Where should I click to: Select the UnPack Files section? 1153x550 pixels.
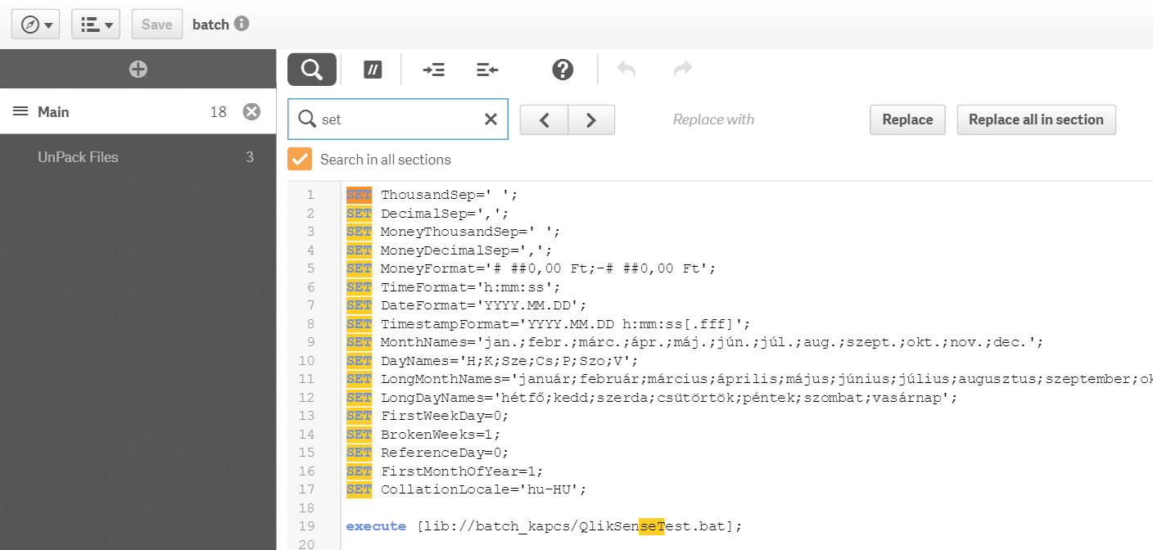point(78,157)
